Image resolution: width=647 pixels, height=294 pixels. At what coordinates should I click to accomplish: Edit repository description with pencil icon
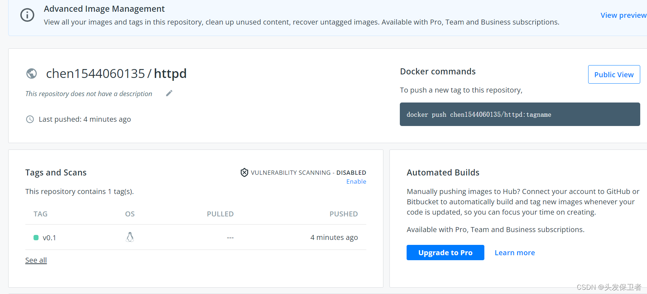click(169, 93)
